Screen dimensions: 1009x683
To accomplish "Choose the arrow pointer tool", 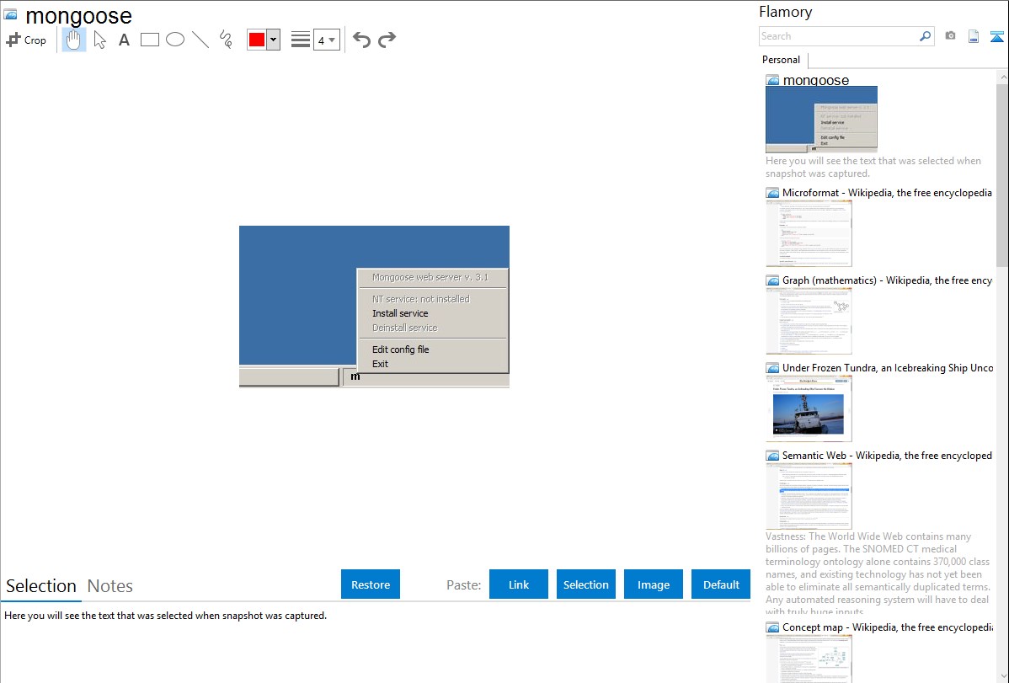I will pyautogui.click(x=99, y=40).
